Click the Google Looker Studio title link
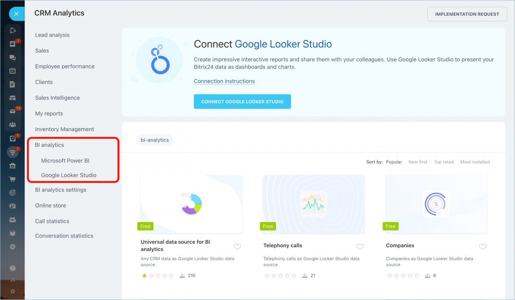Screen dimensions: 515x300 (x=283, y=44)
